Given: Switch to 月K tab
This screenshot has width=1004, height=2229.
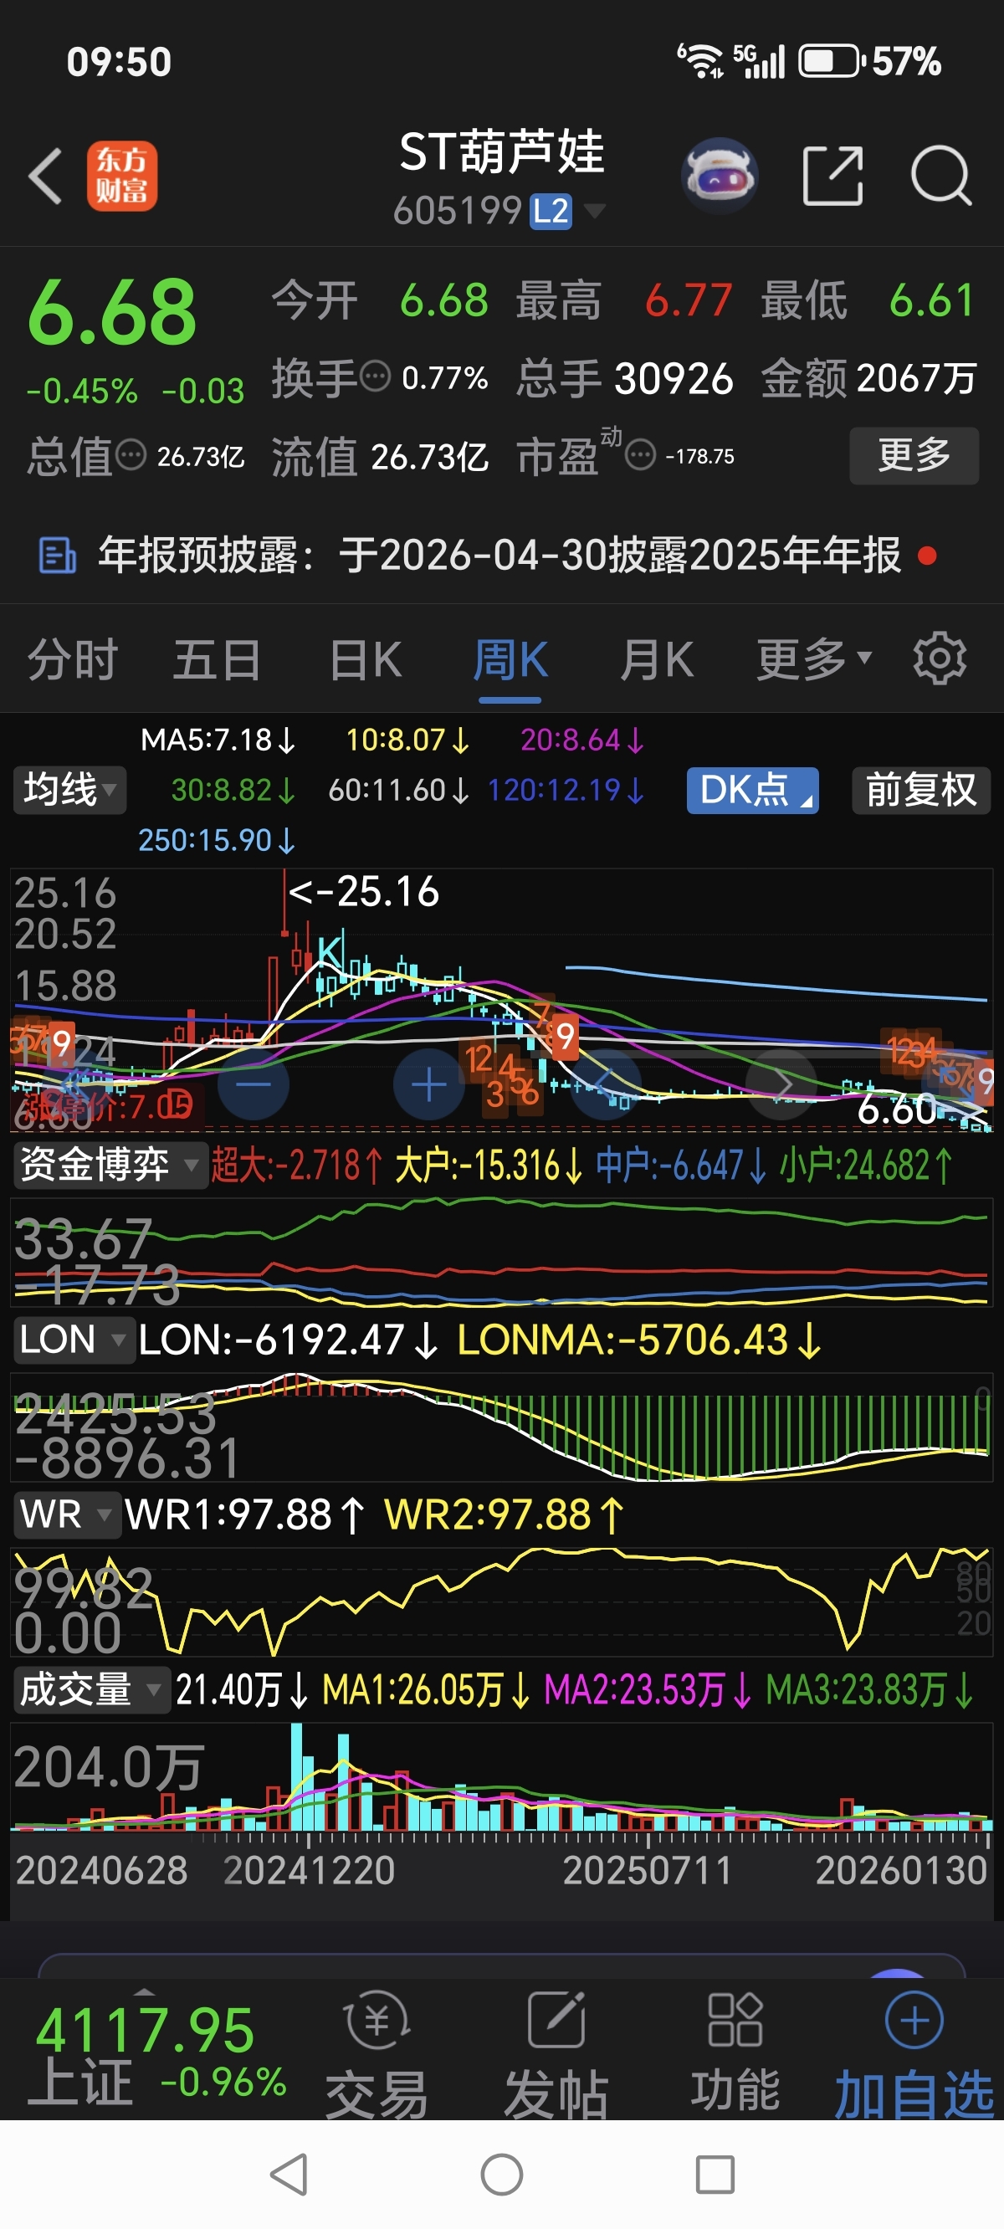Looking at the screenshot, I should [657, 659].
